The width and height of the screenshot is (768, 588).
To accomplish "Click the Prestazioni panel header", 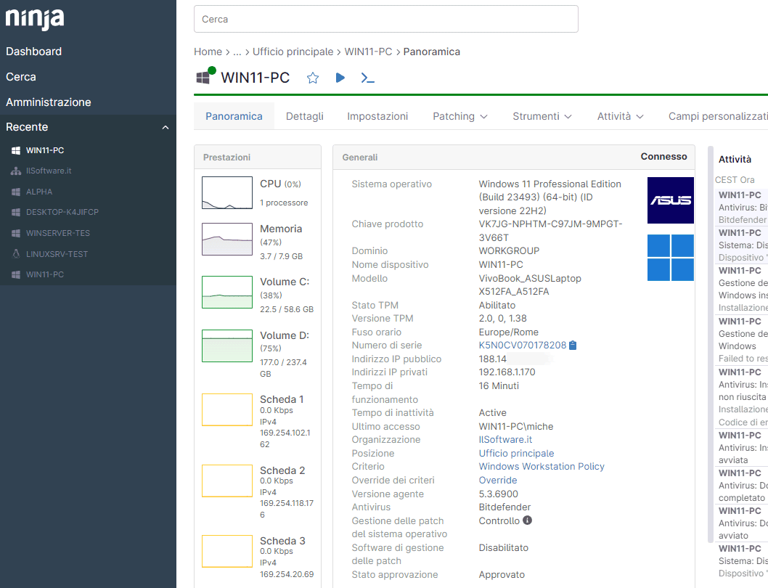I will [x=258, y=158].
